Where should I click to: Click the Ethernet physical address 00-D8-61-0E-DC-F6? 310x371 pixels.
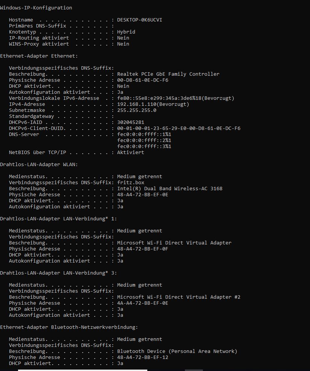point(143,80)
